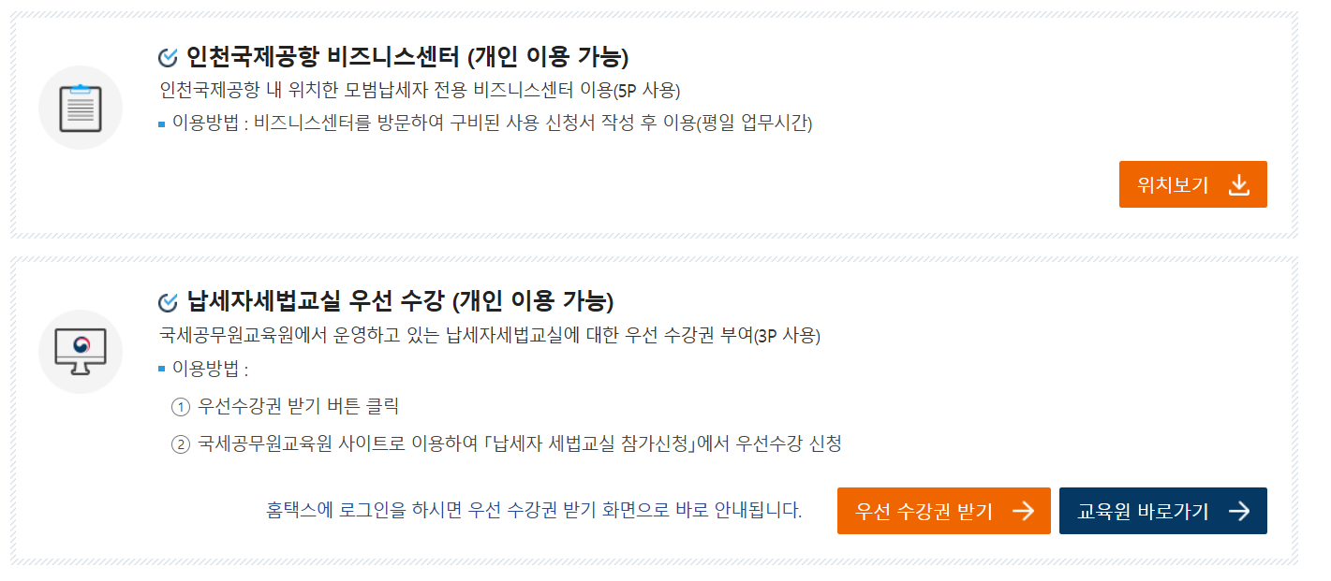This screenshot has width=1331, height=581.
Task: Click the 홈택스에 로그인을 하시면 notice text
Action: 534,511
